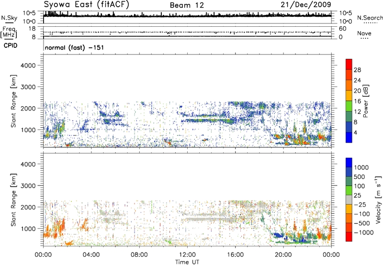383x265 pixels.
Task: Click the 'Nave' label
Action: pos(364,33)
